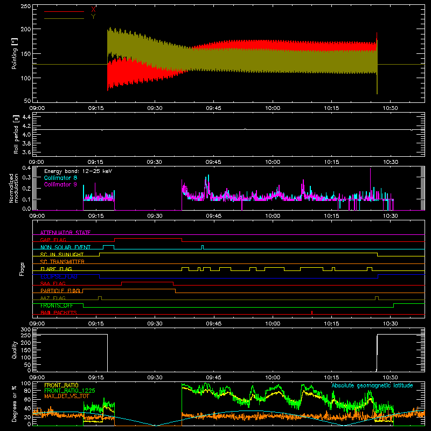Click the SC_IN_SUNLIGHT flag label
The height and width of the screenshot is (431, 431).
62,254
